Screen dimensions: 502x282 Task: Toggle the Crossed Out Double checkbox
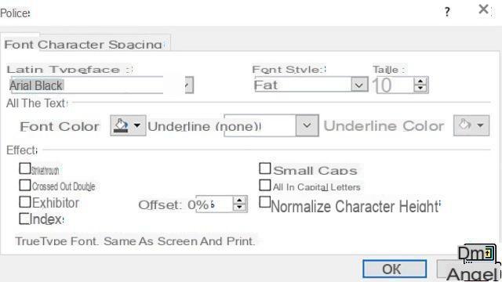click(x=24, y=185)
